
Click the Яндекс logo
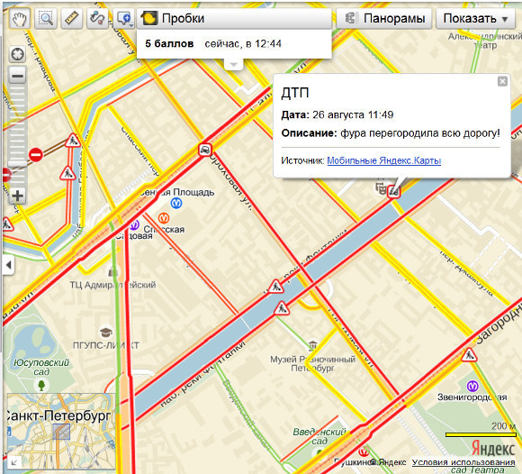493,449
